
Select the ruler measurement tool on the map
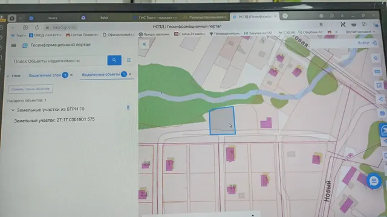click(x=377, y=72)
